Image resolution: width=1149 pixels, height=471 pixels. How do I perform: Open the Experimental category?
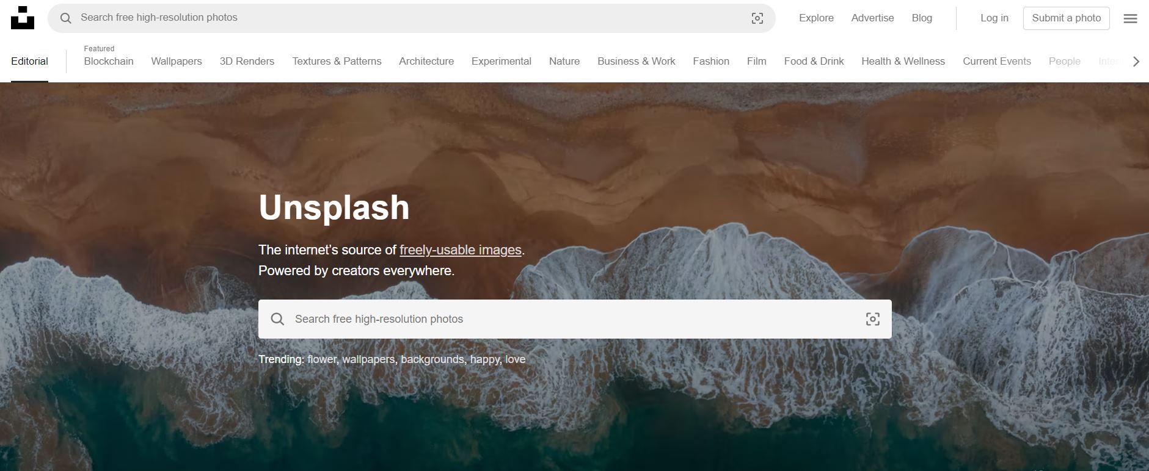click(502, 61)
